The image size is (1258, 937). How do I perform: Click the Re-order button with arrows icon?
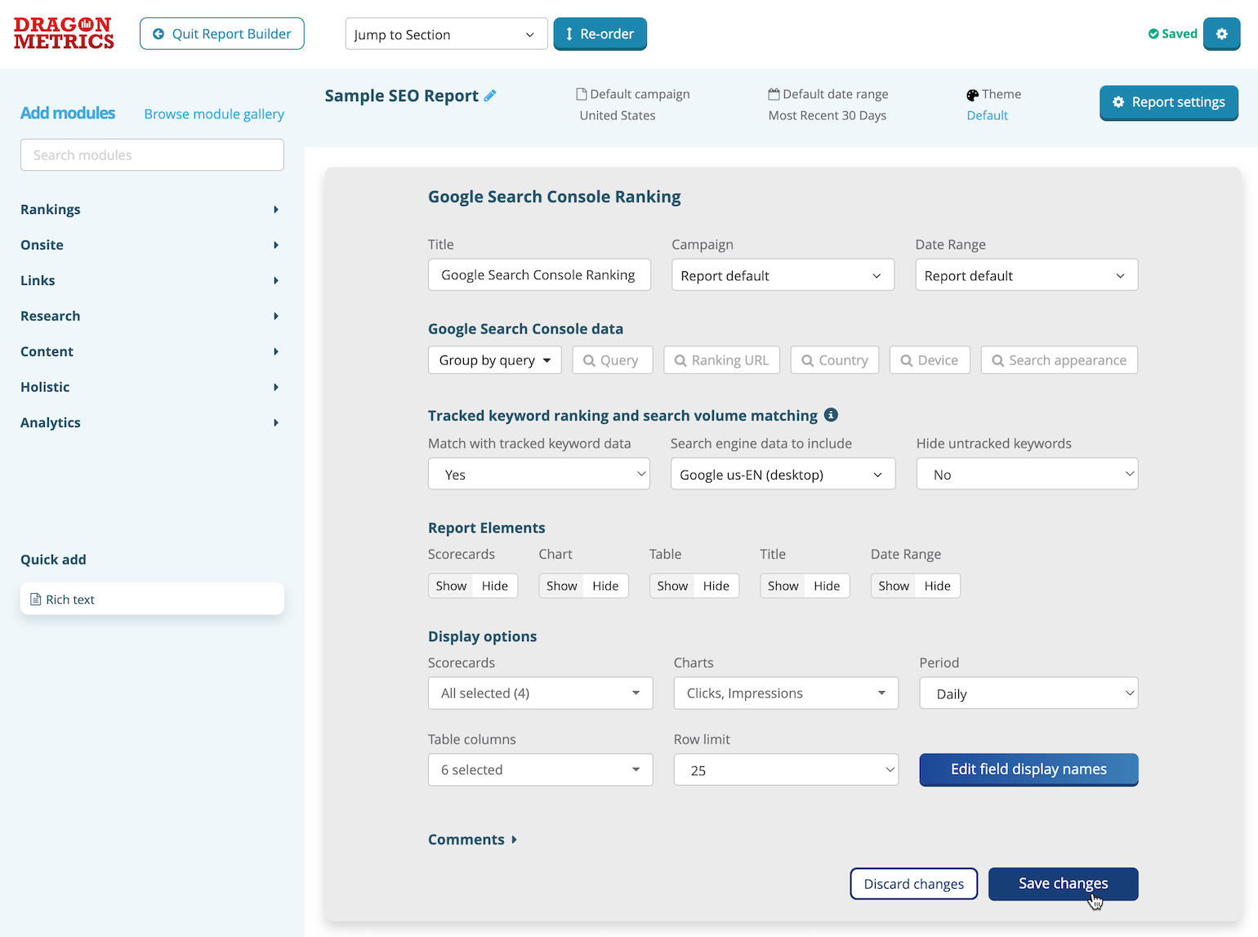(x=600, y=33)
